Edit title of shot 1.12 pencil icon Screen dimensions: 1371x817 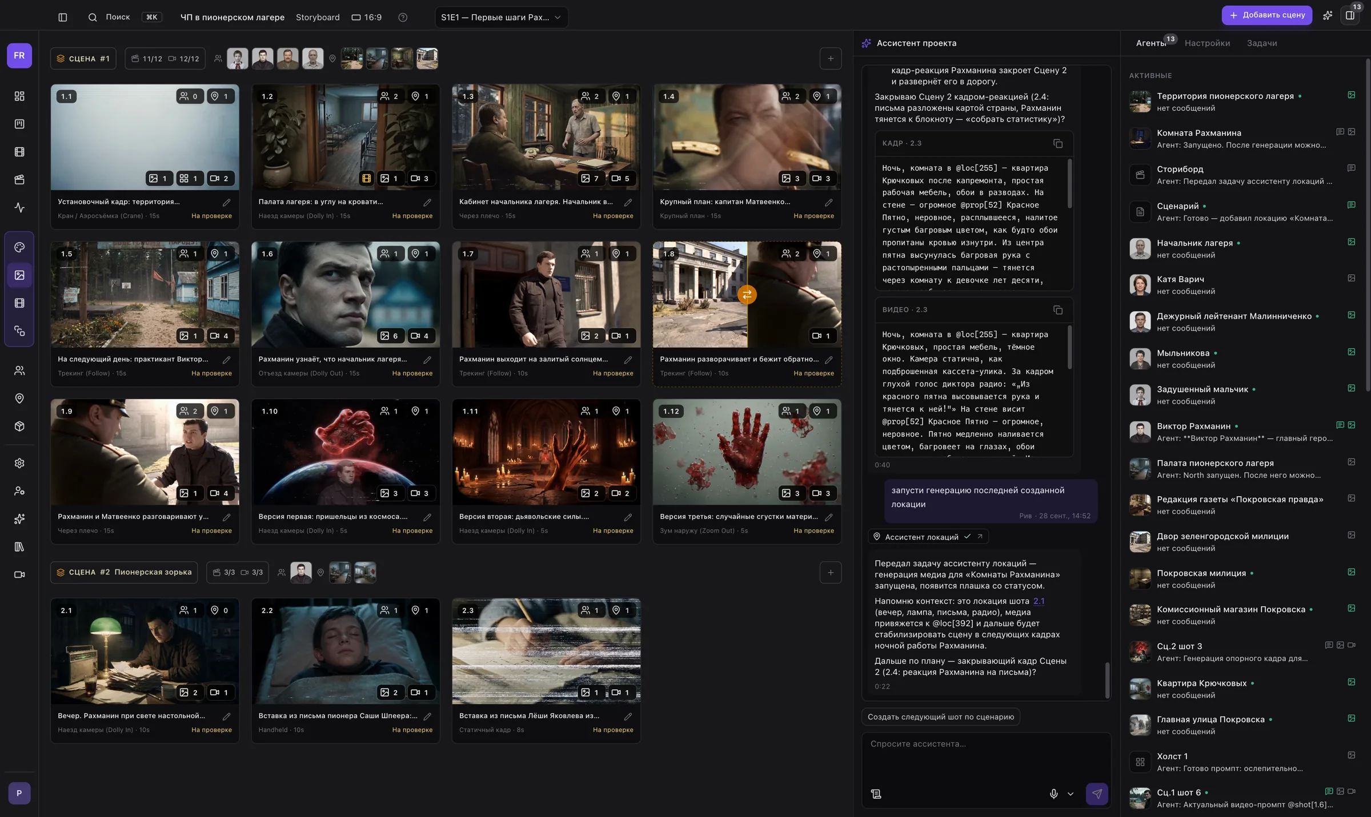829,517
